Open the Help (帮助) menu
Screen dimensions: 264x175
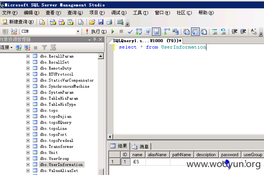(206, 13)
